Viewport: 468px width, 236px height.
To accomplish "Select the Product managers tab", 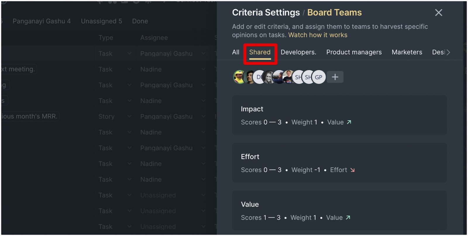I will [x=354, y=52].
